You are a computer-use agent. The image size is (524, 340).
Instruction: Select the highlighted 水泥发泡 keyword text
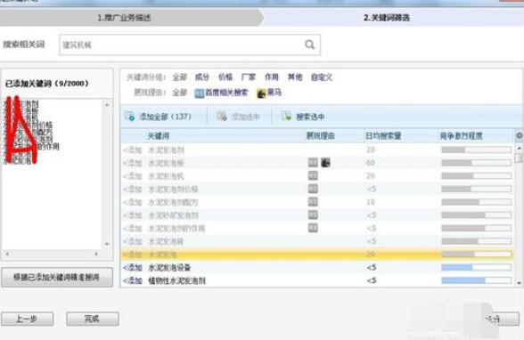click(162, 255)
